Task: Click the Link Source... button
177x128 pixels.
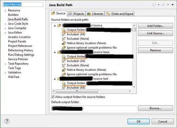Action: pos(155,33)
